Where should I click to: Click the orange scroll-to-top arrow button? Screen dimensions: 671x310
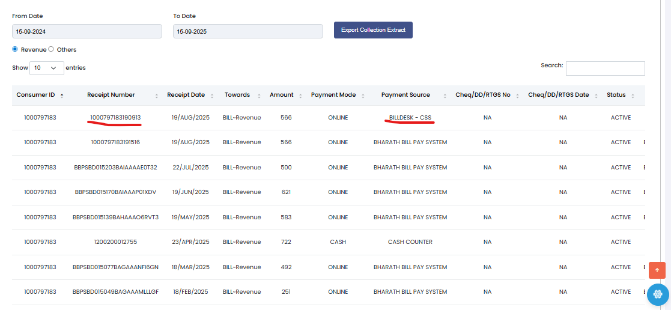pos(657,270)
